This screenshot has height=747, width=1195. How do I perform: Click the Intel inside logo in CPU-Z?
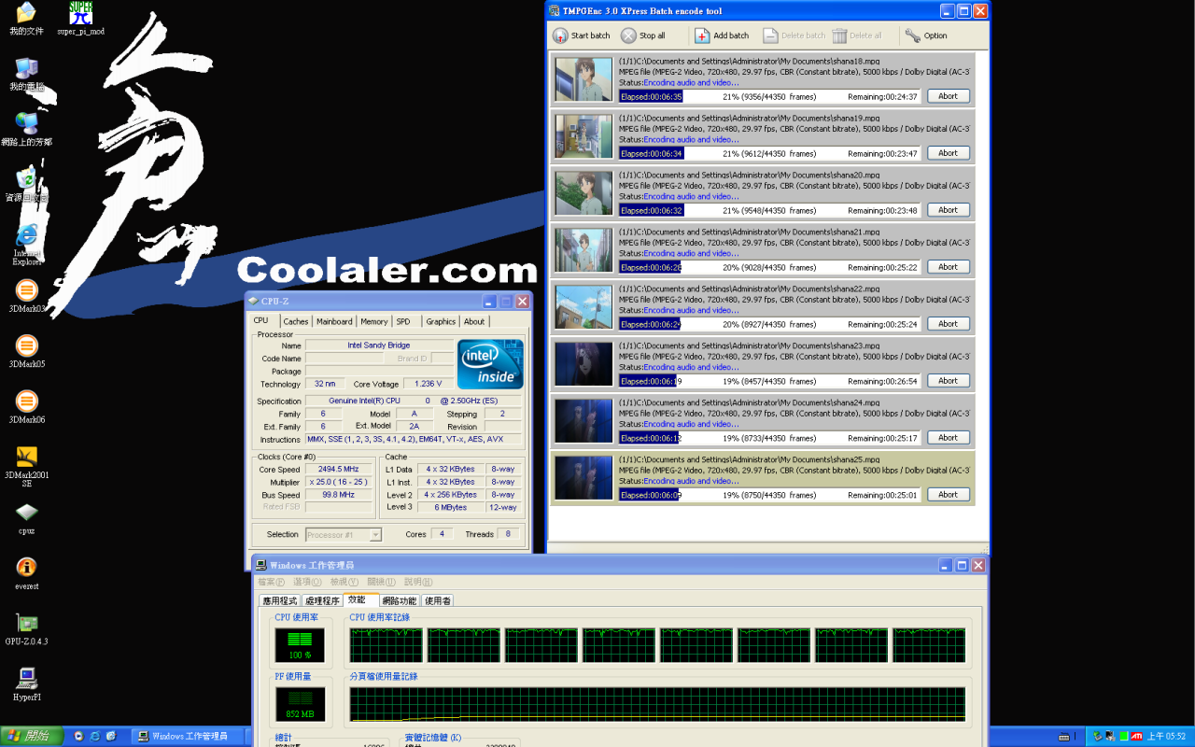[x=490, y=364]
